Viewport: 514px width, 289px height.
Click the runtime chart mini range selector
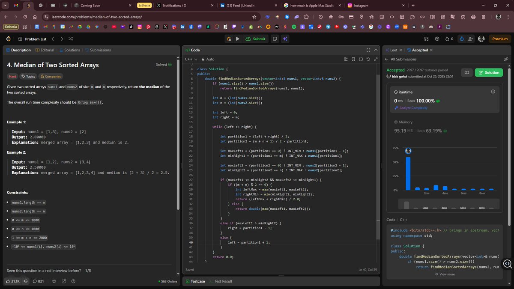click(x=448, y=205)
